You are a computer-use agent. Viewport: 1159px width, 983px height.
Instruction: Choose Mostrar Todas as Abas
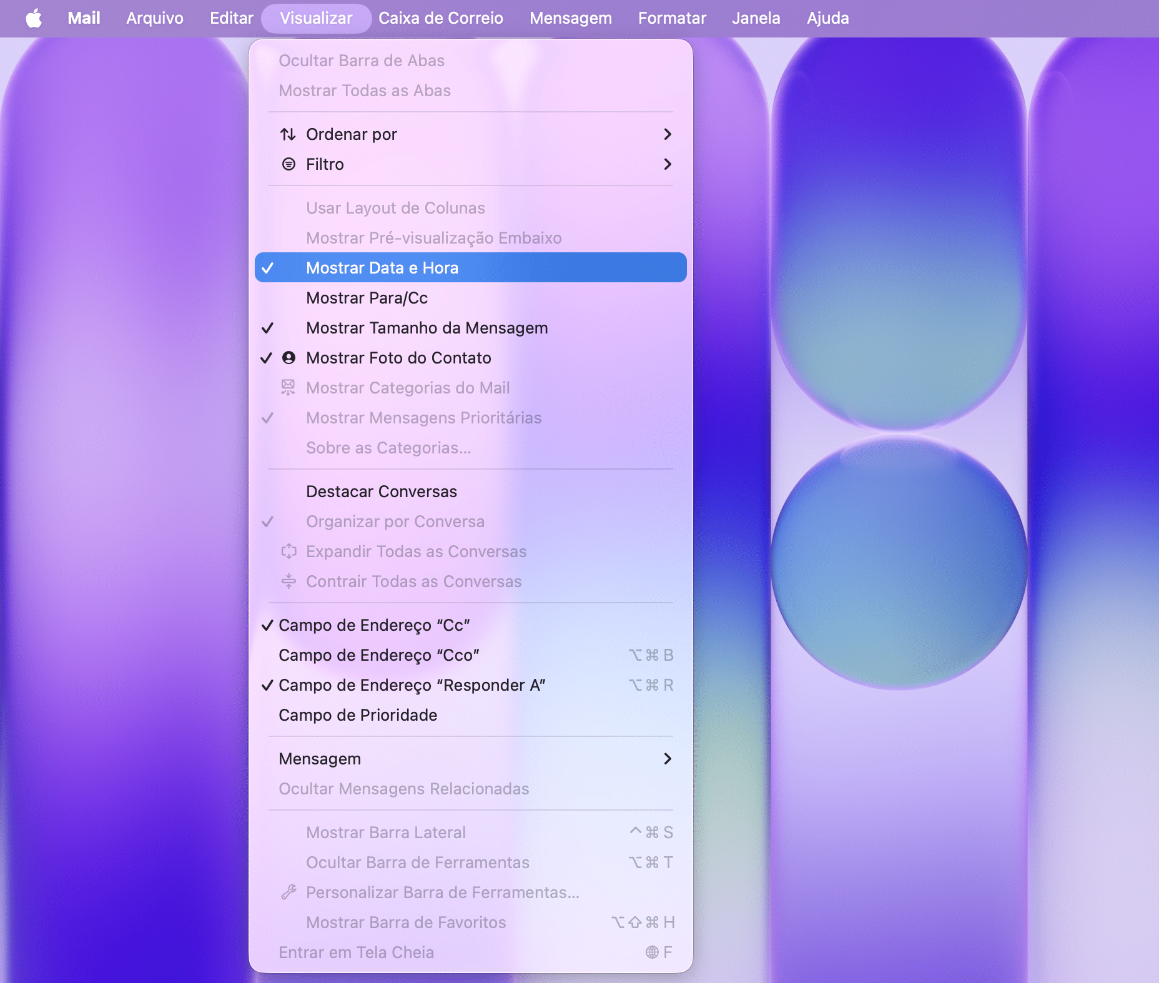[x=471, y=91]
